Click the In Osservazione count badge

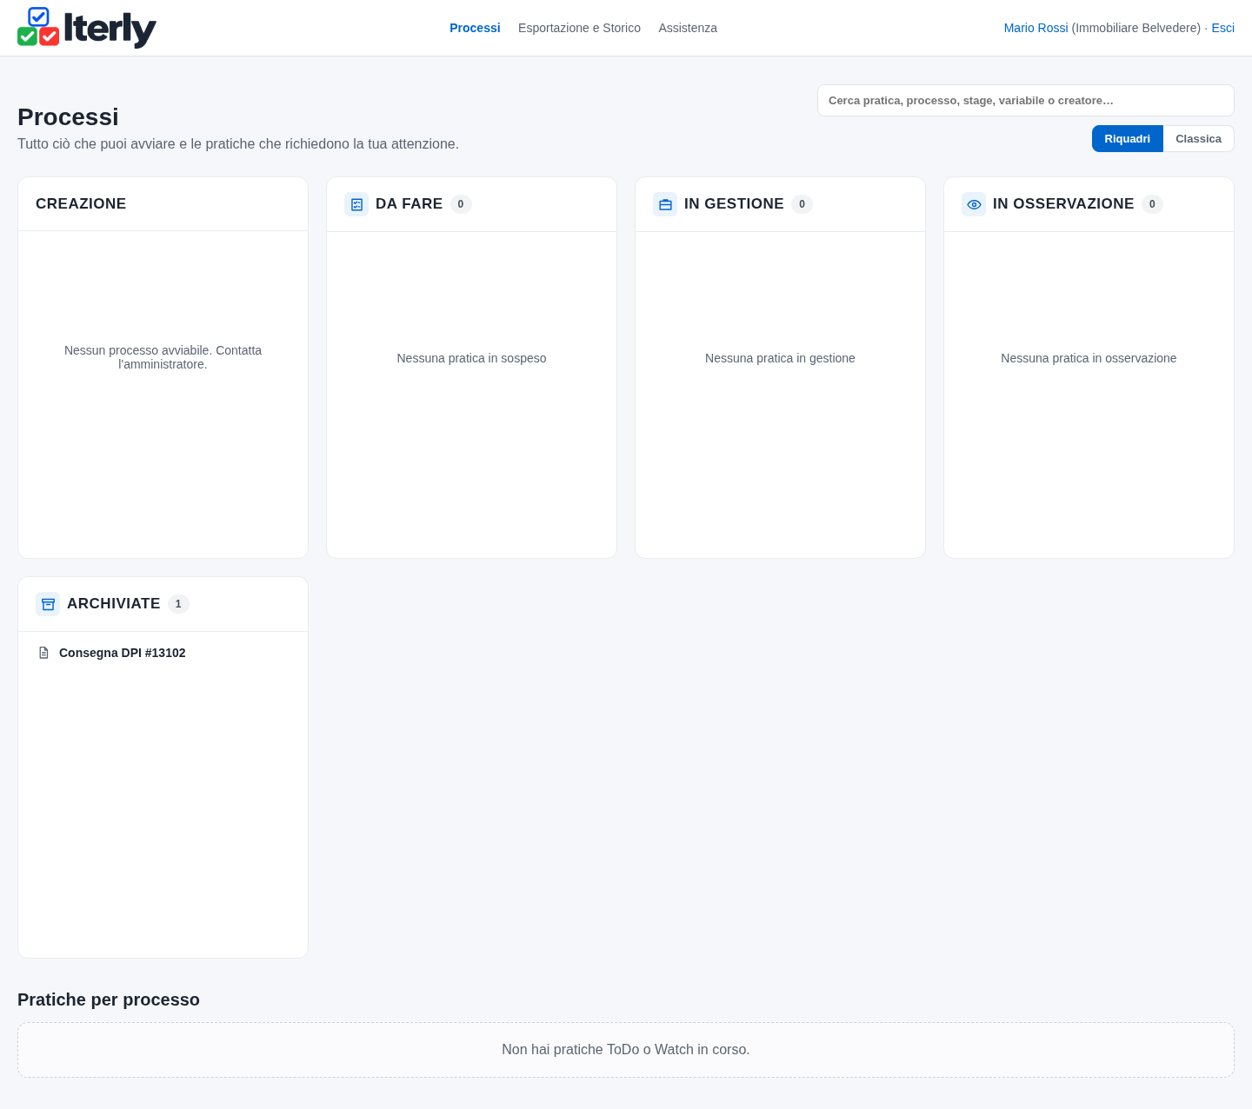1152,204
